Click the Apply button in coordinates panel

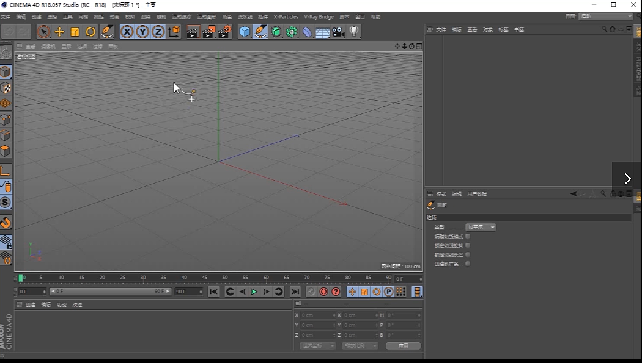coord(404,346)
